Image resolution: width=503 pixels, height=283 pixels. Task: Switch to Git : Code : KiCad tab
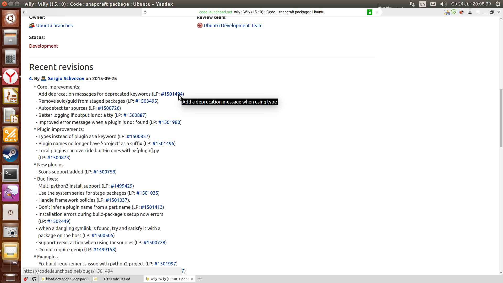click(x=117, y=279)
